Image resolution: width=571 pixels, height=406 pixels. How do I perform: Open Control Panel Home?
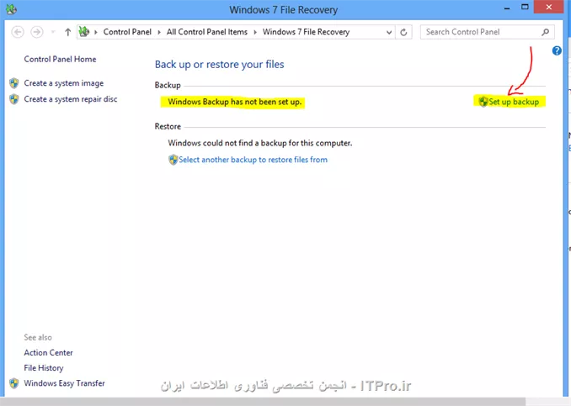pyautogui.click(x=60, y=59)
